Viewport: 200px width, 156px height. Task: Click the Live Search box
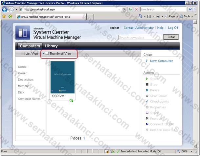(164, 9)
